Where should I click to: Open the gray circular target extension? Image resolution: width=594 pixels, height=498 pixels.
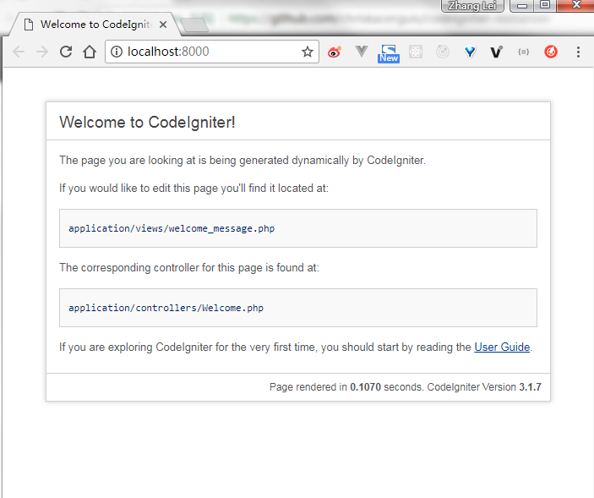(x=443, y=52)
